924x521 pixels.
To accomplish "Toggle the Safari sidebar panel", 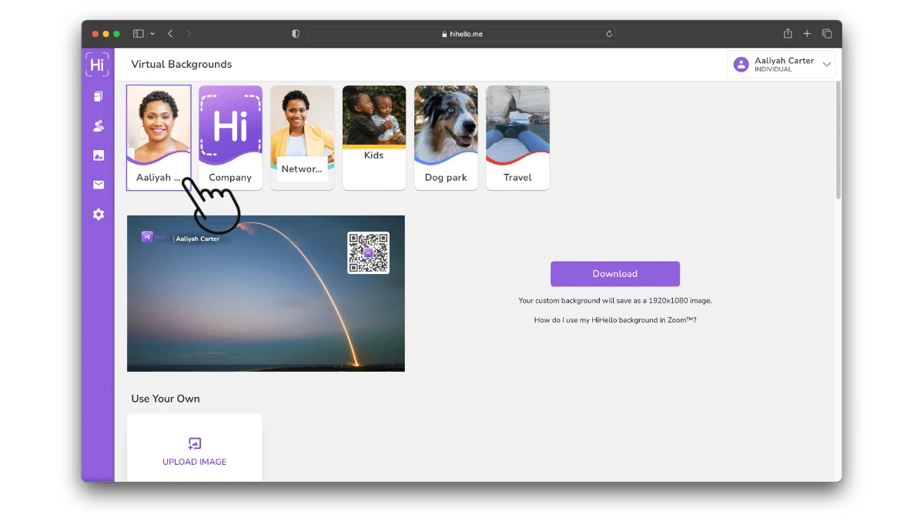I will [x=139, y=33].
